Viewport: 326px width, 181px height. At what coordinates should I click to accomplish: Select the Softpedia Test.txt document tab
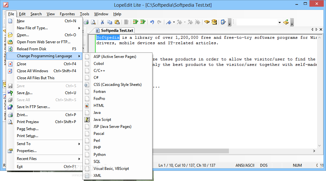[x=115, y=31]
